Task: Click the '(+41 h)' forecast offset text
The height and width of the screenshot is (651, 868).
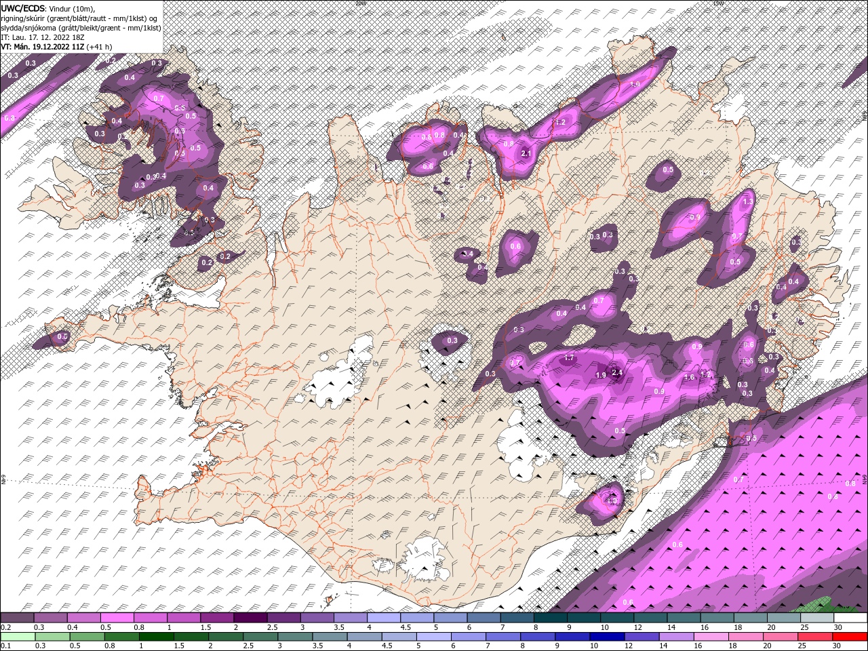Action: point(99,47)
